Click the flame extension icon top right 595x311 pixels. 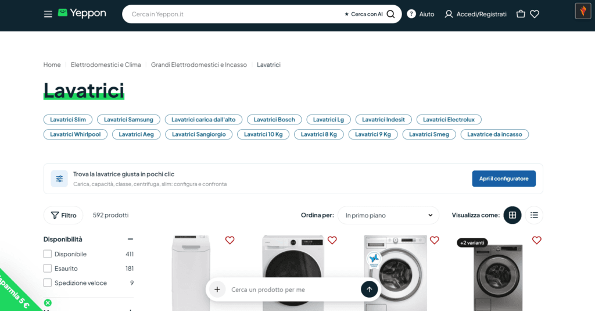[x=583, y=11]
